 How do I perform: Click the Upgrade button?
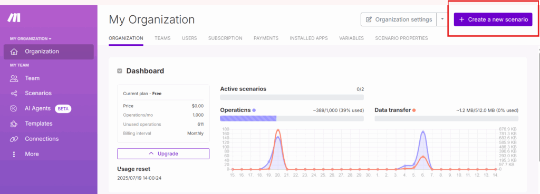click(x=163, y=154)
